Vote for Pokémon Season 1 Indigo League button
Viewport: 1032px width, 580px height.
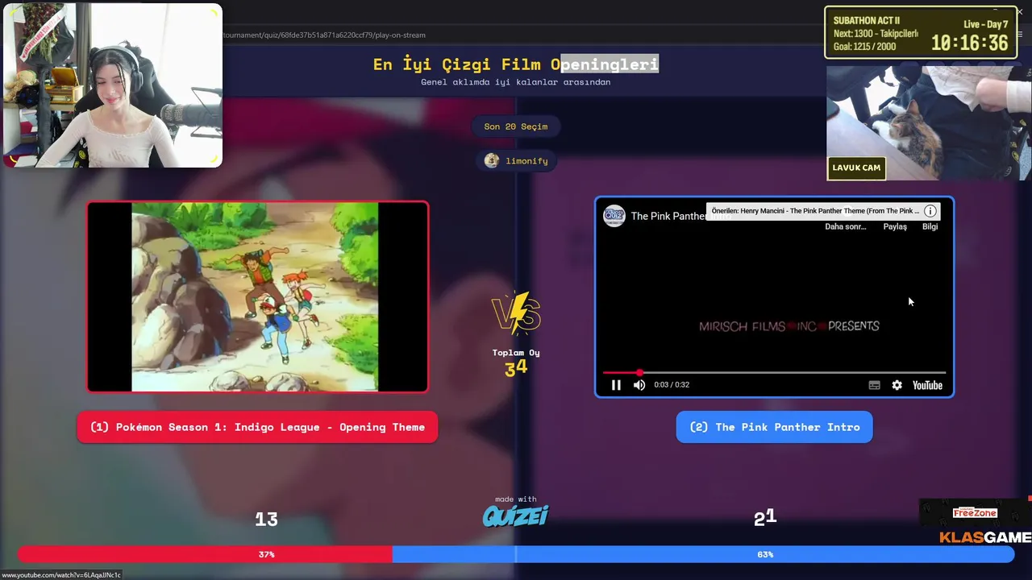point(257,427)
